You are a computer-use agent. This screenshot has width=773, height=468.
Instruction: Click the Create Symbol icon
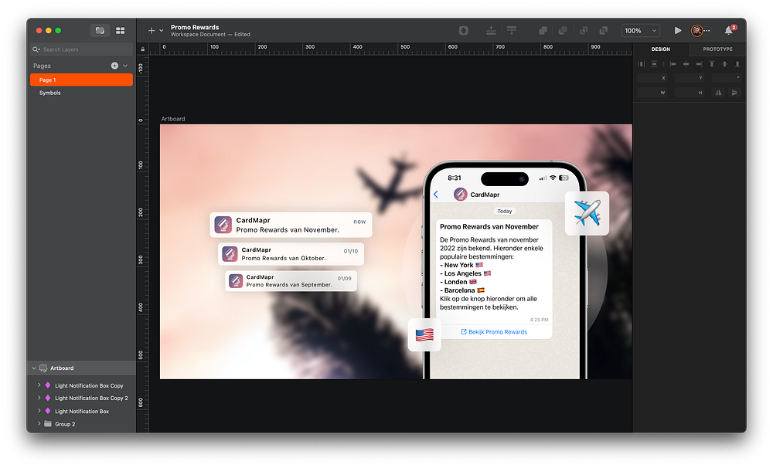click(463, 31)
